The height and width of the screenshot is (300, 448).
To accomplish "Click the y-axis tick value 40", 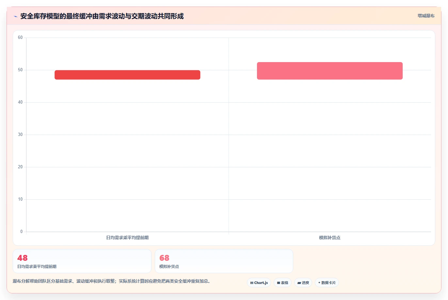I will tap(20, 102).
